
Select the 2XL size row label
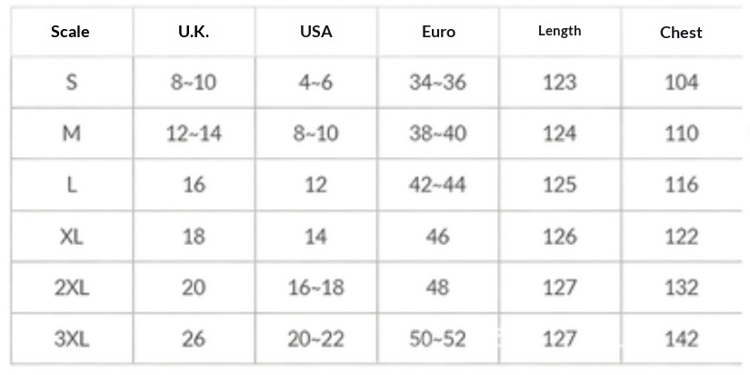(71, 288)
